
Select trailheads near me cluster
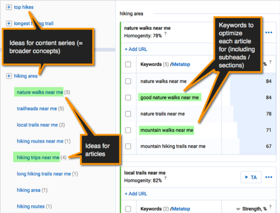click(x=37, y=108)
